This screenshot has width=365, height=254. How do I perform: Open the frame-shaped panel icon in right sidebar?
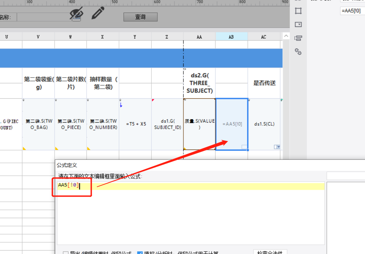(298, 11)
